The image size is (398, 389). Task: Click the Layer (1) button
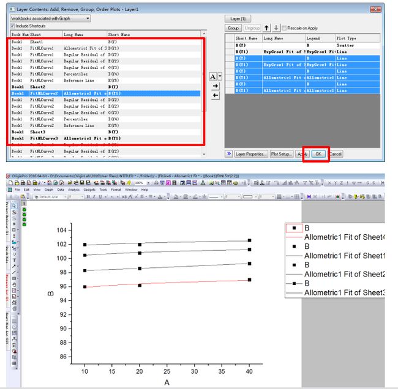click(x=238, y=19)
